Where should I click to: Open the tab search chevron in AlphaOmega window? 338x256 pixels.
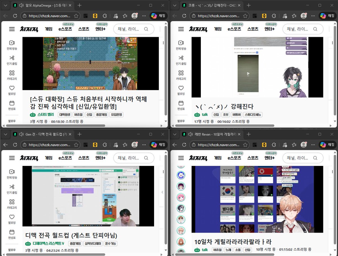[x=5, y=5]
